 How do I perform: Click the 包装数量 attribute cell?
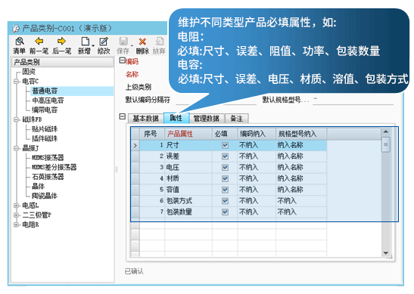[x=188, y=212]
